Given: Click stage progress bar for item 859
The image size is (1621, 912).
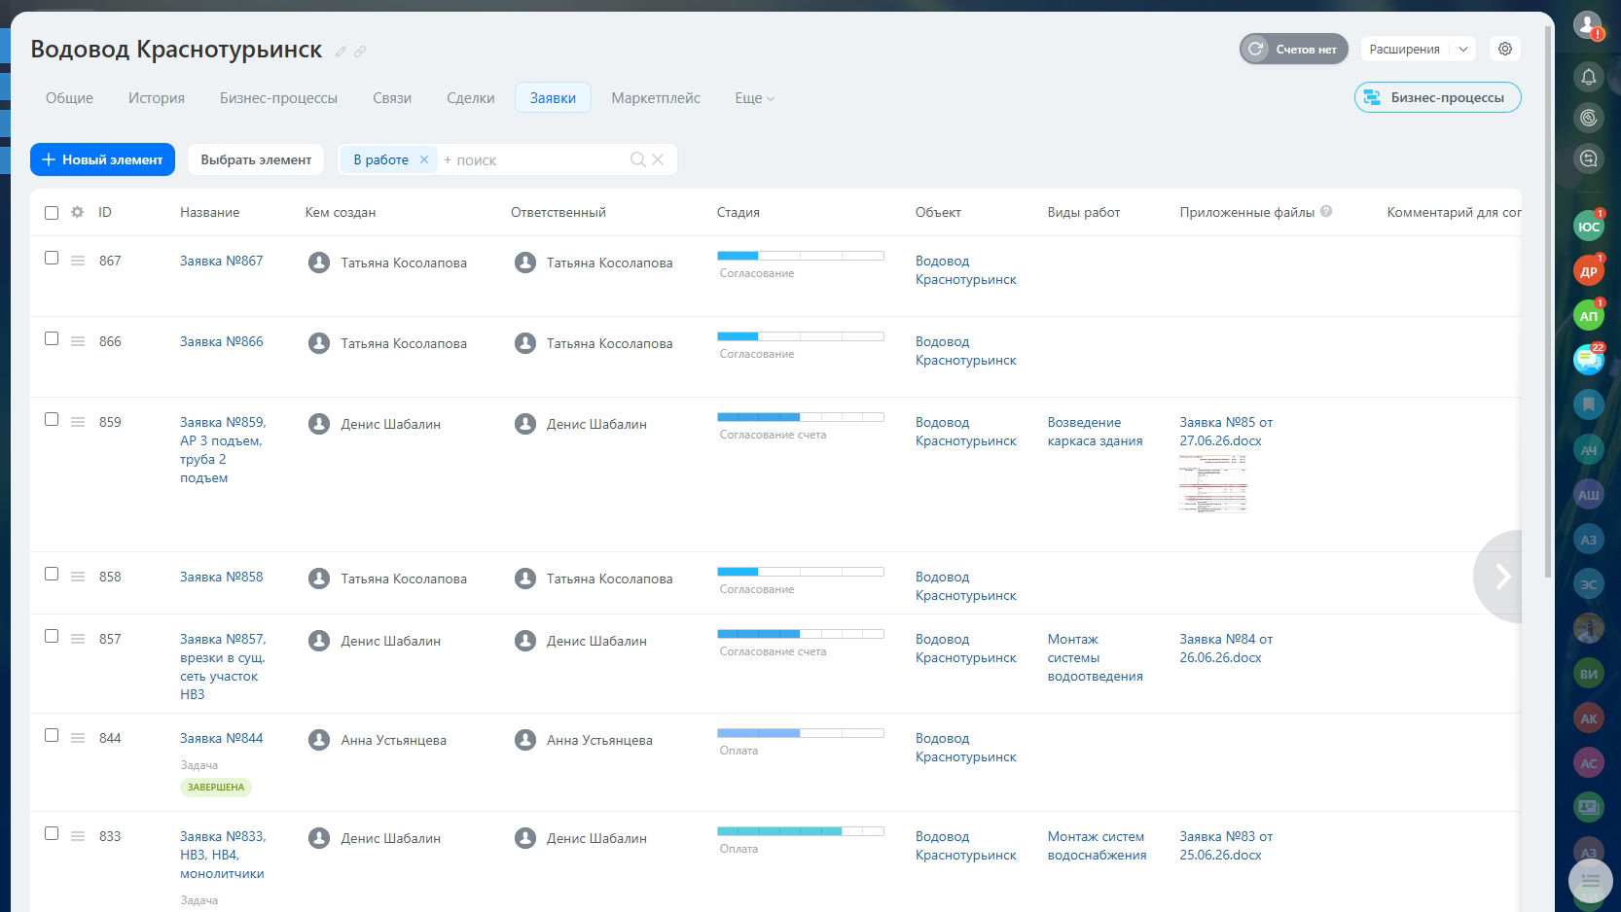Looking at the screenshot, I should [x=801, y=417].
